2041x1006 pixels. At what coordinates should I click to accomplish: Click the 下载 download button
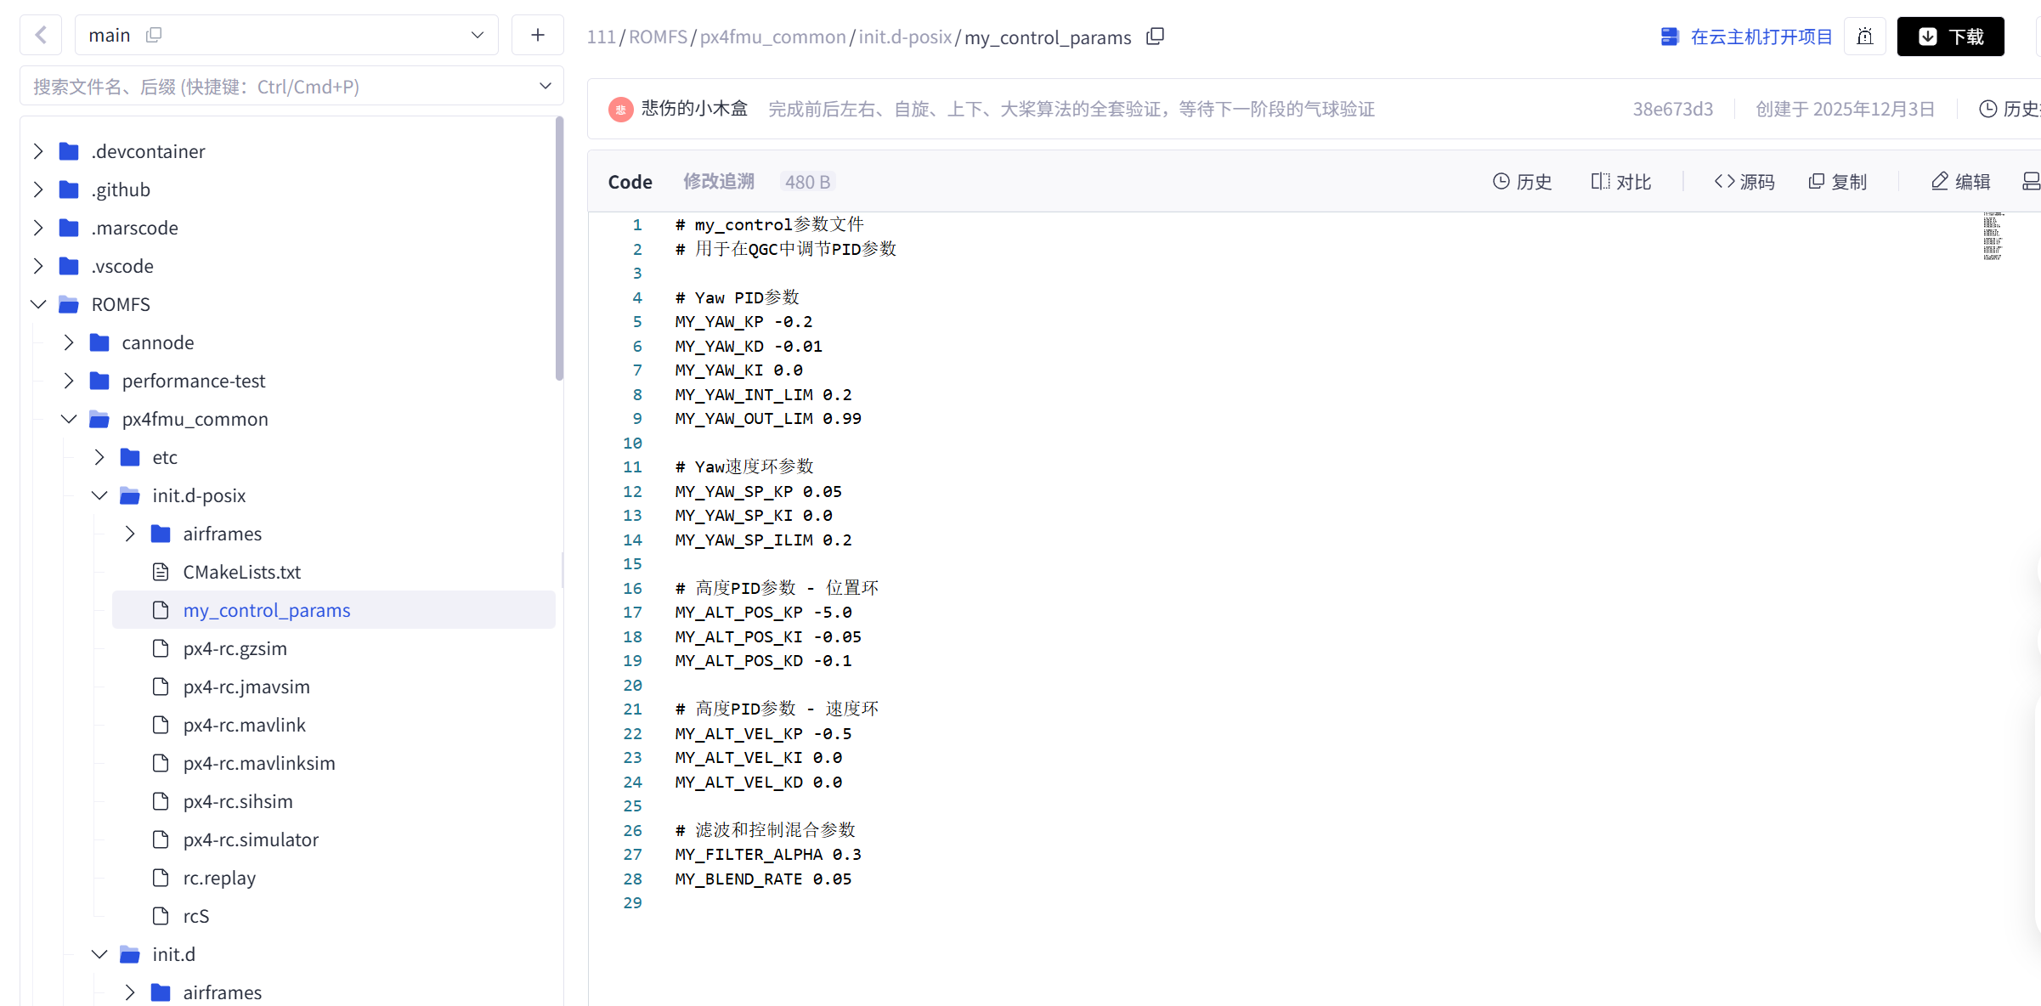click(1950, 37)
